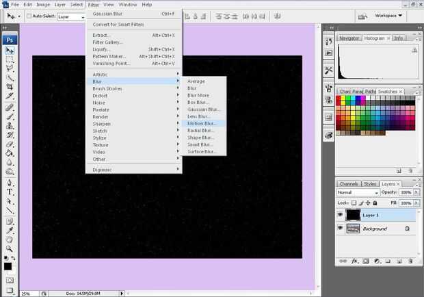Select the Hand tool
This screenshot has width=424, height=297.
tap(10, 240)
